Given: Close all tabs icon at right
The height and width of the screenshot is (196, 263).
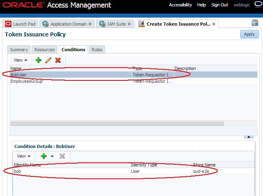Looking at the screenshot, I should point(255,23).
